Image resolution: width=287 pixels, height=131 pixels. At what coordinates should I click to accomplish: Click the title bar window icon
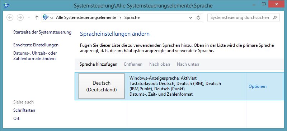click(x=6, y=5)
